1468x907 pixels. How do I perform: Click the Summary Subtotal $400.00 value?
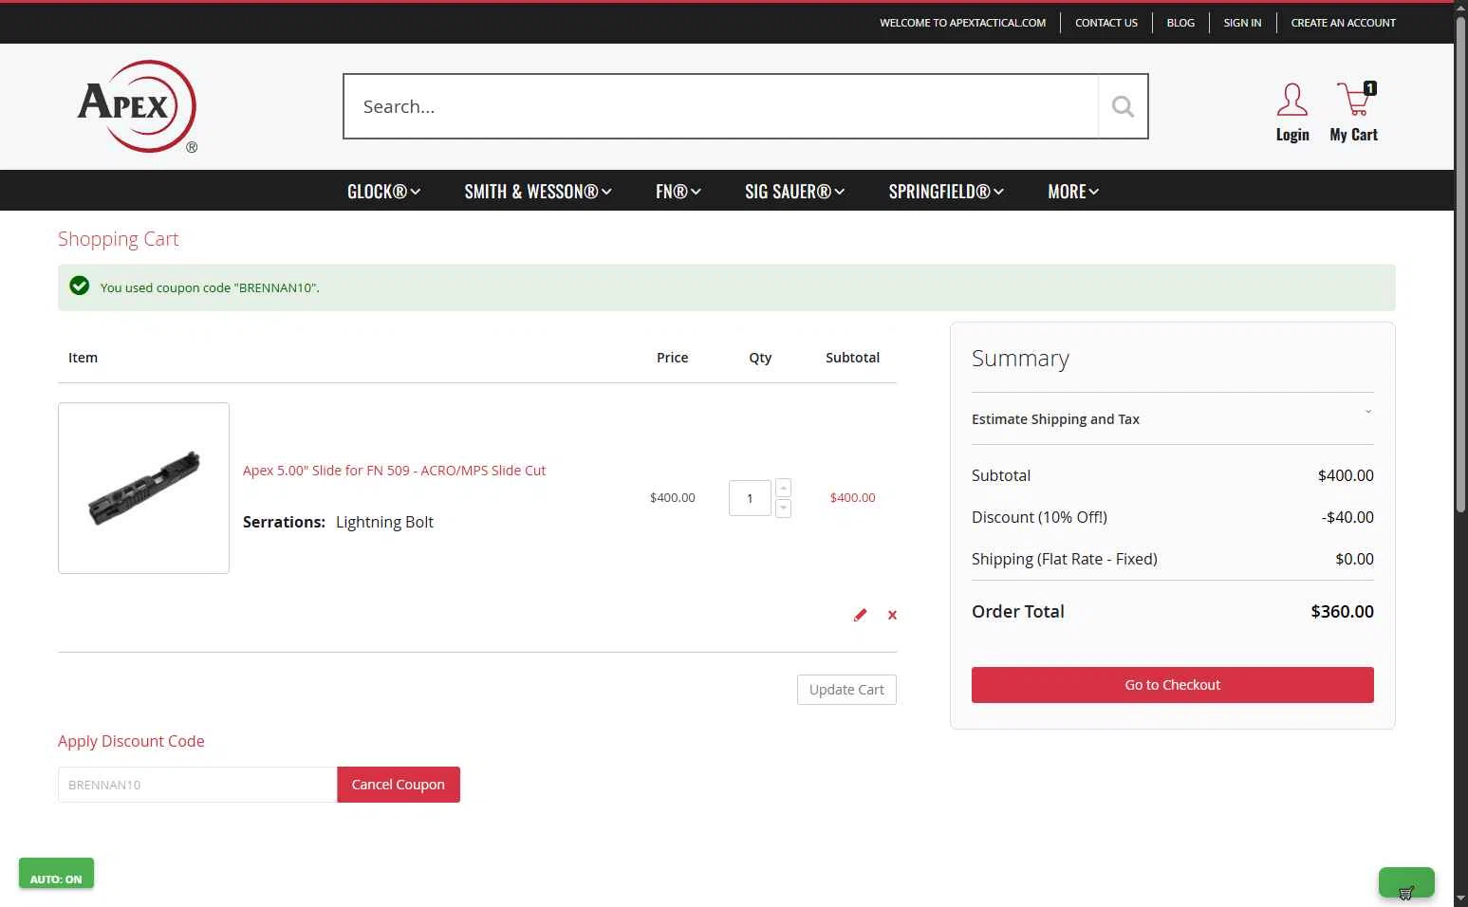click(x=1346, y=475)
